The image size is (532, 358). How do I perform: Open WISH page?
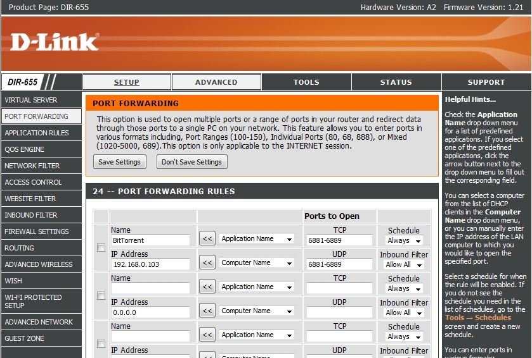[x=41, y=281]
